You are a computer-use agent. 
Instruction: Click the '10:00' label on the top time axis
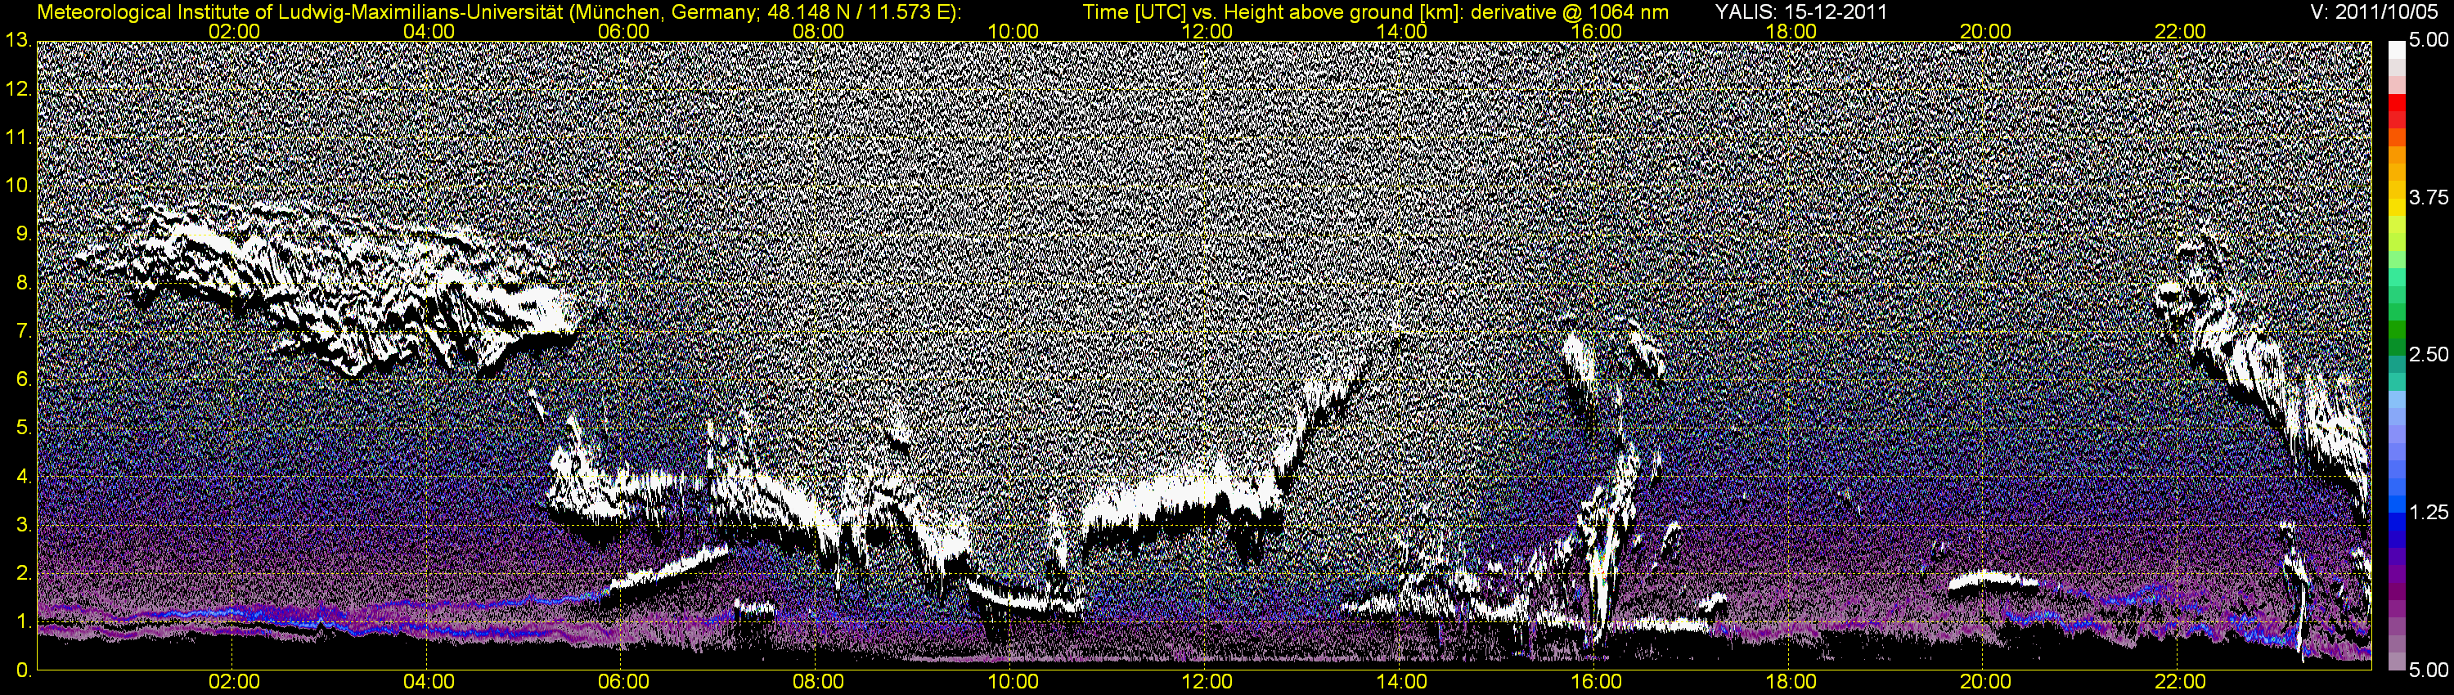pyautogui.click(x=1013, y=31)
